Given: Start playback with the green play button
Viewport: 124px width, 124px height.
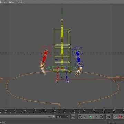Looking at the screenshot, I should click(x=91, y=117).
